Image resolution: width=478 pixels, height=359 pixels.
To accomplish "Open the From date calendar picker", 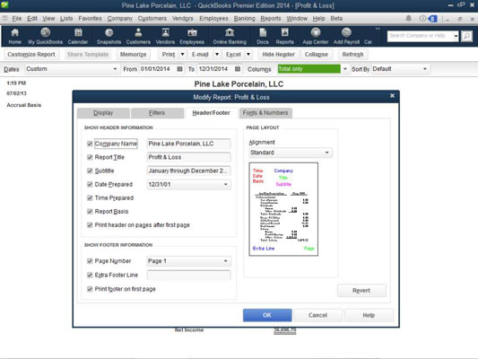I will tap(180, 69).
